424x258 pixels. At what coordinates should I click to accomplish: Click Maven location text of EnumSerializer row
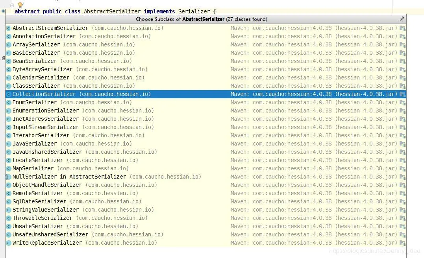tap(314, 102)
